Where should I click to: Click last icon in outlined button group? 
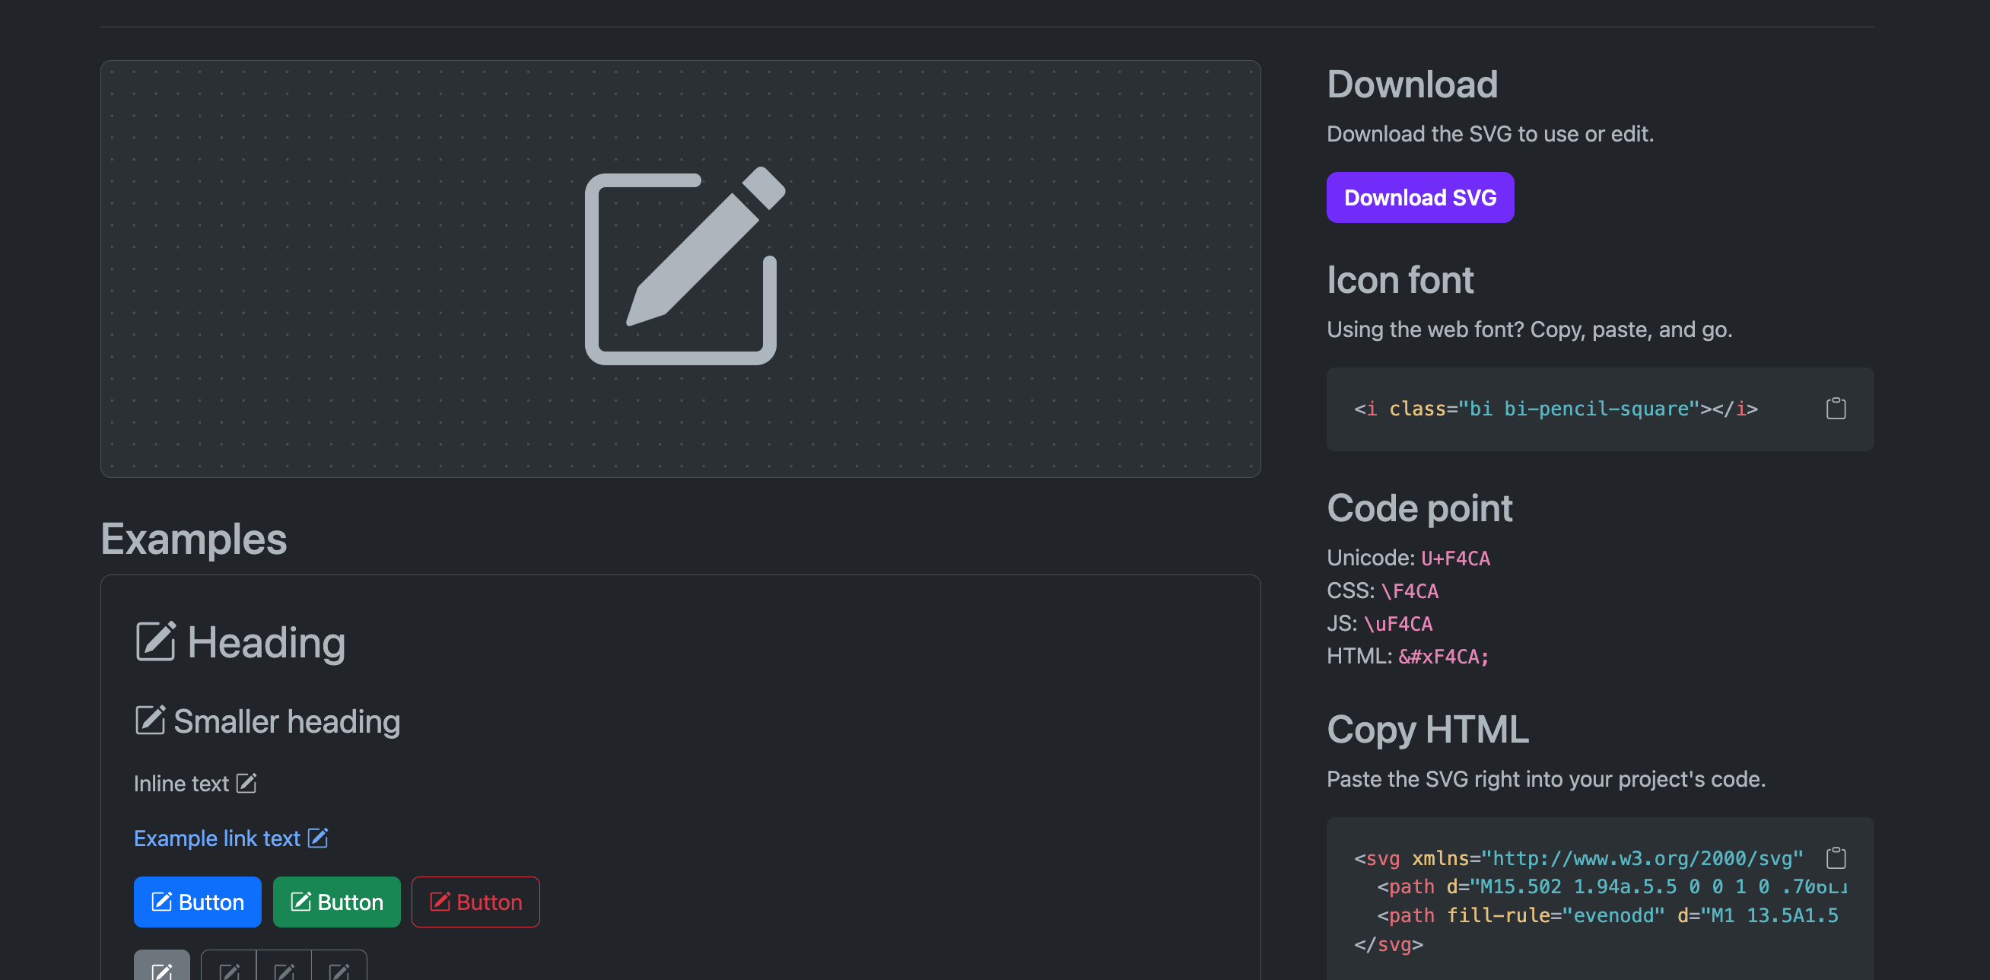(339, 969)
